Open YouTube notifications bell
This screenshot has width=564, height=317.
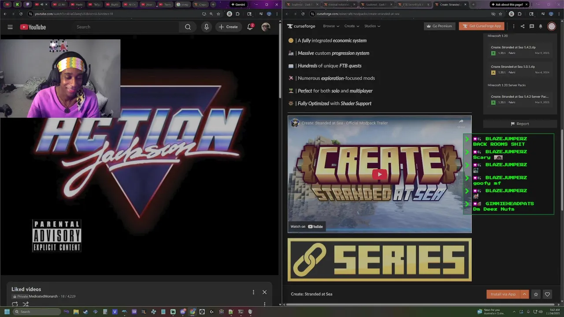250,27
